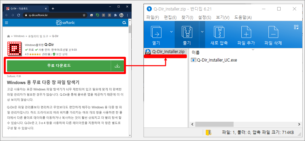
Task: Click the home icon in the breadcrumb
Action: (x=8, y=36)
